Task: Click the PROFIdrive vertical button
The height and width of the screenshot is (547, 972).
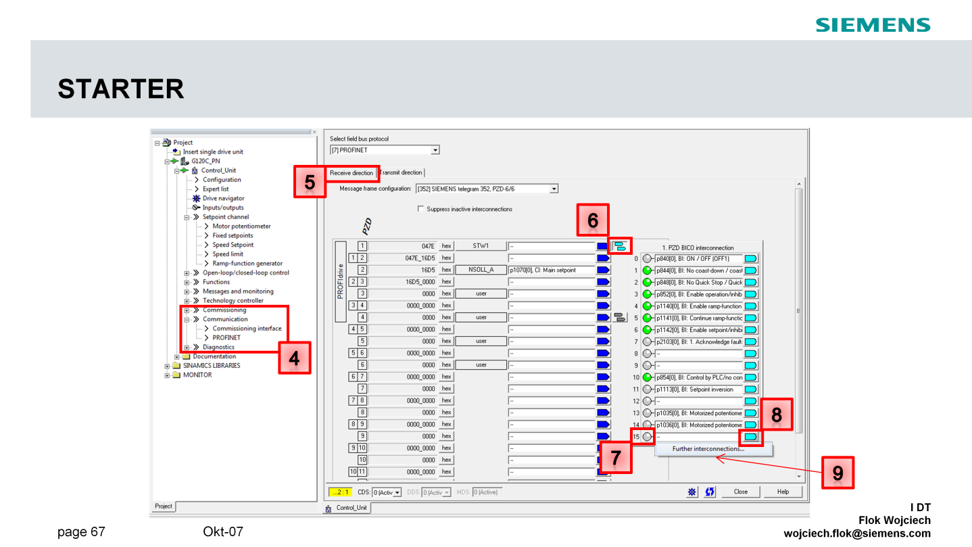Action: [341, 281]
